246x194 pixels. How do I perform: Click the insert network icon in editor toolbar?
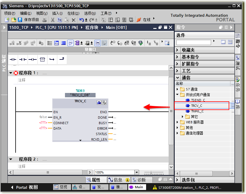click(12, 43)
